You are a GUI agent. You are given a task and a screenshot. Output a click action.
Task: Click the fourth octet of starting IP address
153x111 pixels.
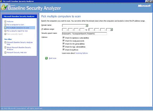point(82,29)
